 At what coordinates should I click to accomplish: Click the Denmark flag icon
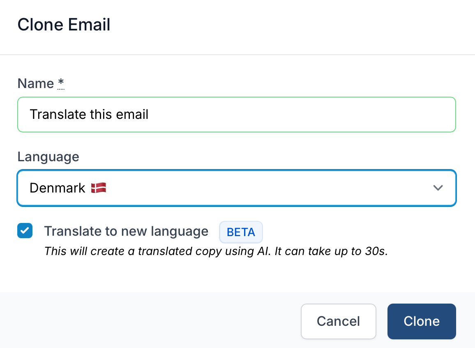pyautogui.click(x=97, y=188)
